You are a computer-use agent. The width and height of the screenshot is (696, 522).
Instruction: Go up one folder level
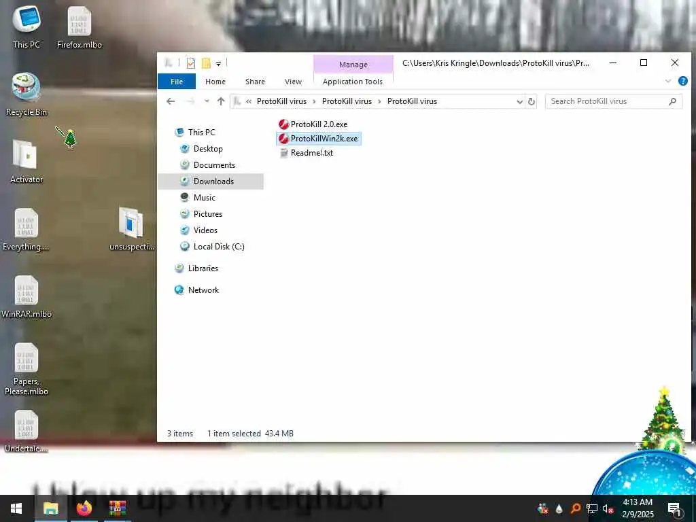[x=221, y=101]
